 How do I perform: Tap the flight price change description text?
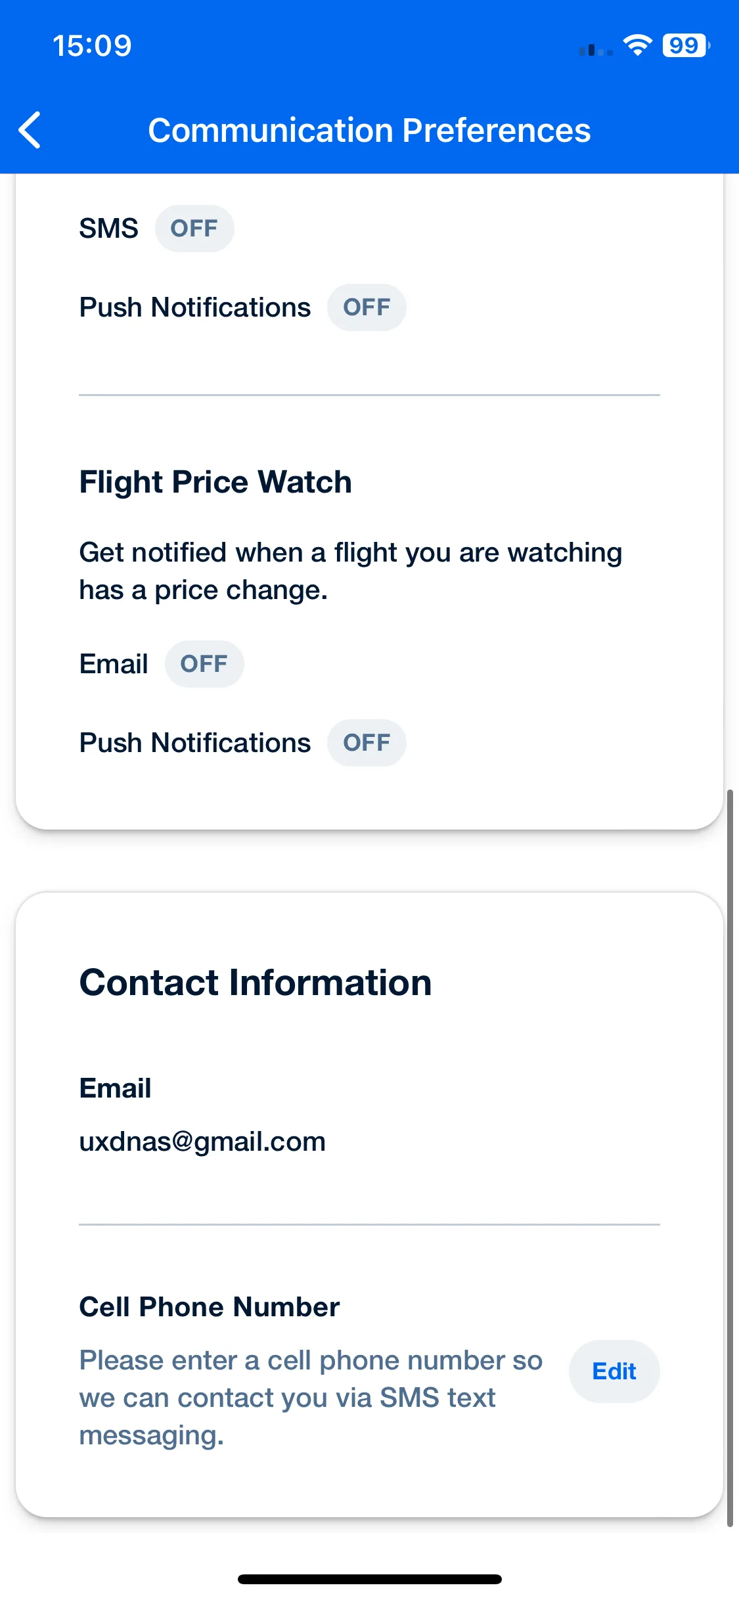pos(351,571)
